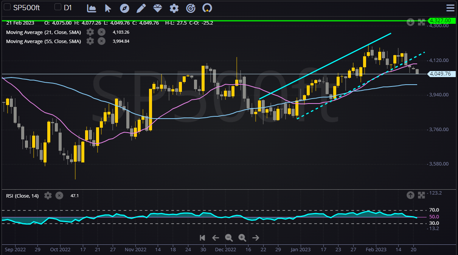Open the compass navigation tool
This screenshot has width=458, height=255.
pyautogui.click(x=124, y=8)
